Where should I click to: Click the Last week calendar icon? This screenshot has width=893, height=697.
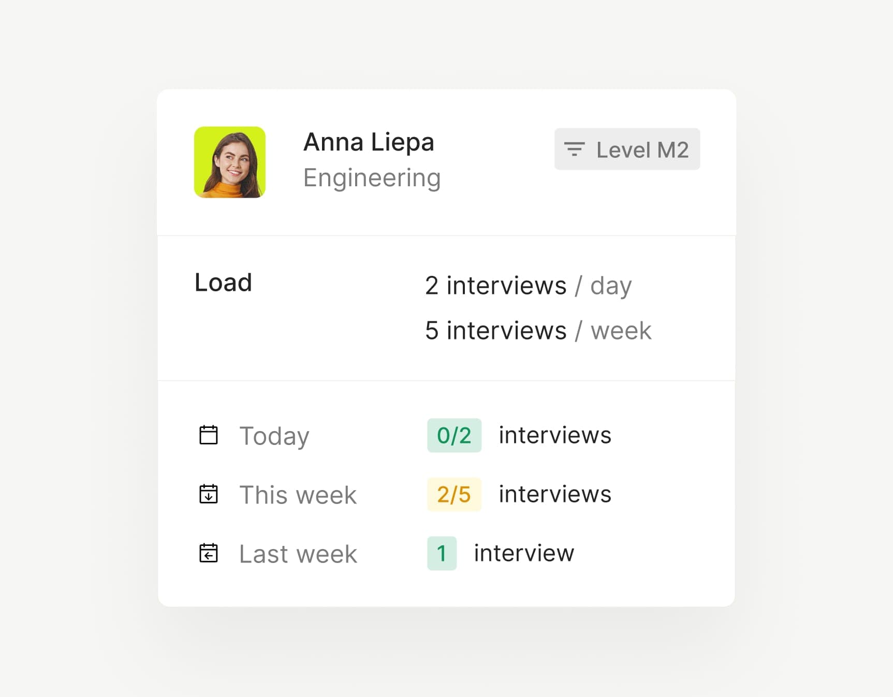point(209,553)
